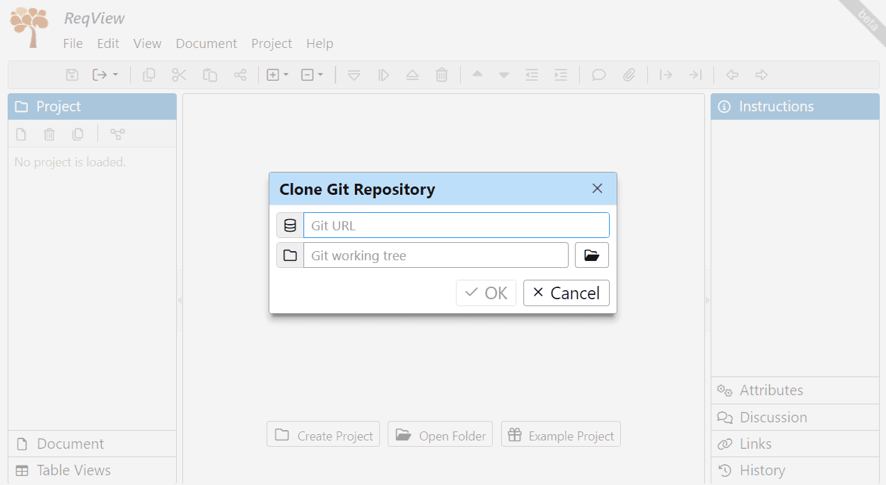The image size is (886, 485).
Task: Click the Create Project button
Action: point(324,435)
